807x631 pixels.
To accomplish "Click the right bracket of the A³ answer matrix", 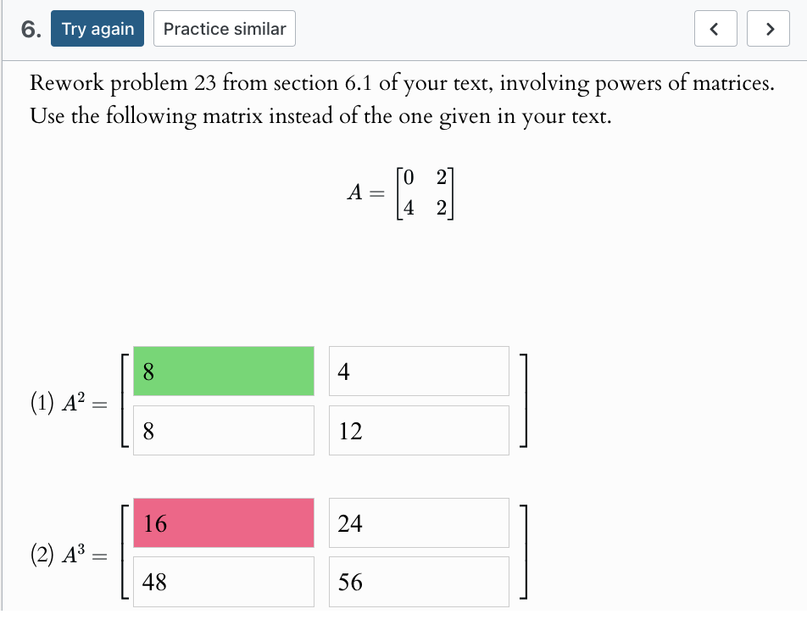I will tap(525, 553).
